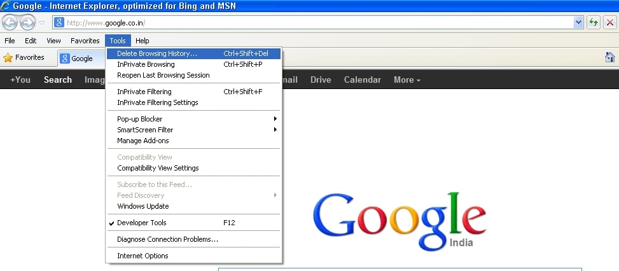
Task: Click the Search link in Google bar
Action: click(x=58, y=80)
